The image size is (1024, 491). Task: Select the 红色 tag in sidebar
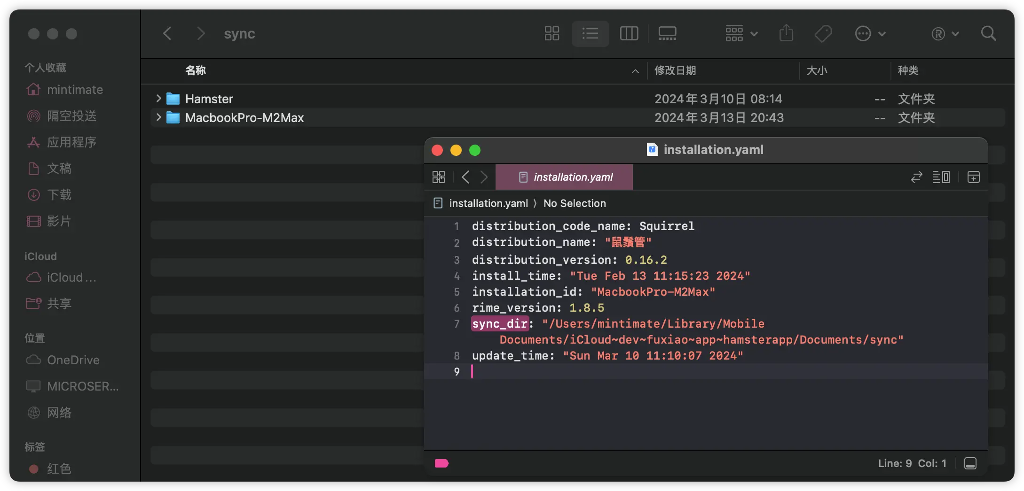point(49,468)
